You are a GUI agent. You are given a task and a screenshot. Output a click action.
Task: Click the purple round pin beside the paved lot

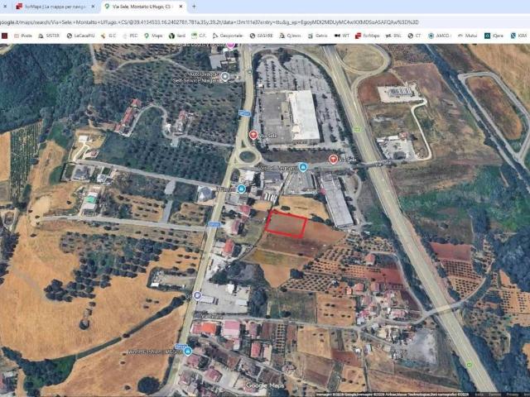197,296
